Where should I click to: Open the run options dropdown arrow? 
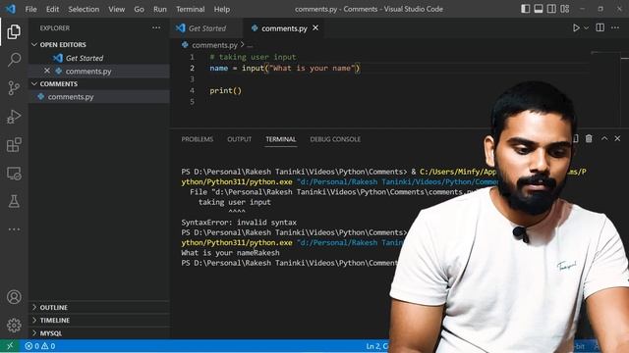coord(586,28)
